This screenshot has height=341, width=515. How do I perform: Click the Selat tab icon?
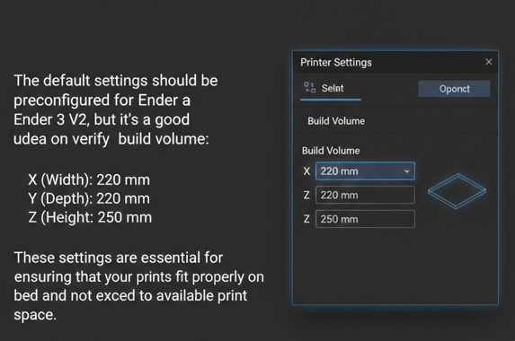click(309, 88)
